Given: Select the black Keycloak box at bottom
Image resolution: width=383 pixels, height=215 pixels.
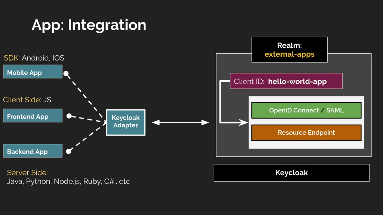Looking at the screenshot, I should (291, 172).
